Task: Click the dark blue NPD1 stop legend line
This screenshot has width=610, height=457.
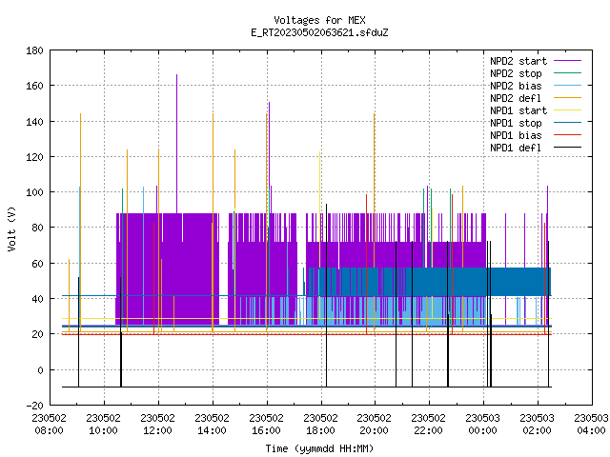Action: point(568,123)
